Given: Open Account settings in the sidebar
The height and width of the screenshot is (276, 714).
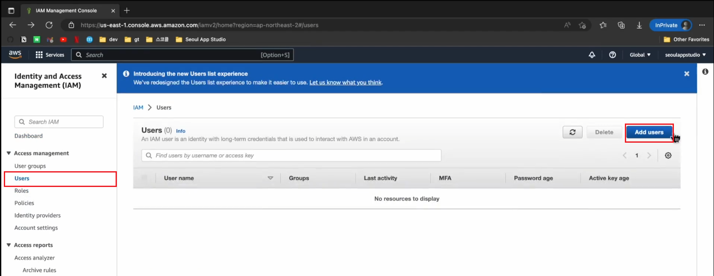Looking at the screenshot, I should click(36, 228).
